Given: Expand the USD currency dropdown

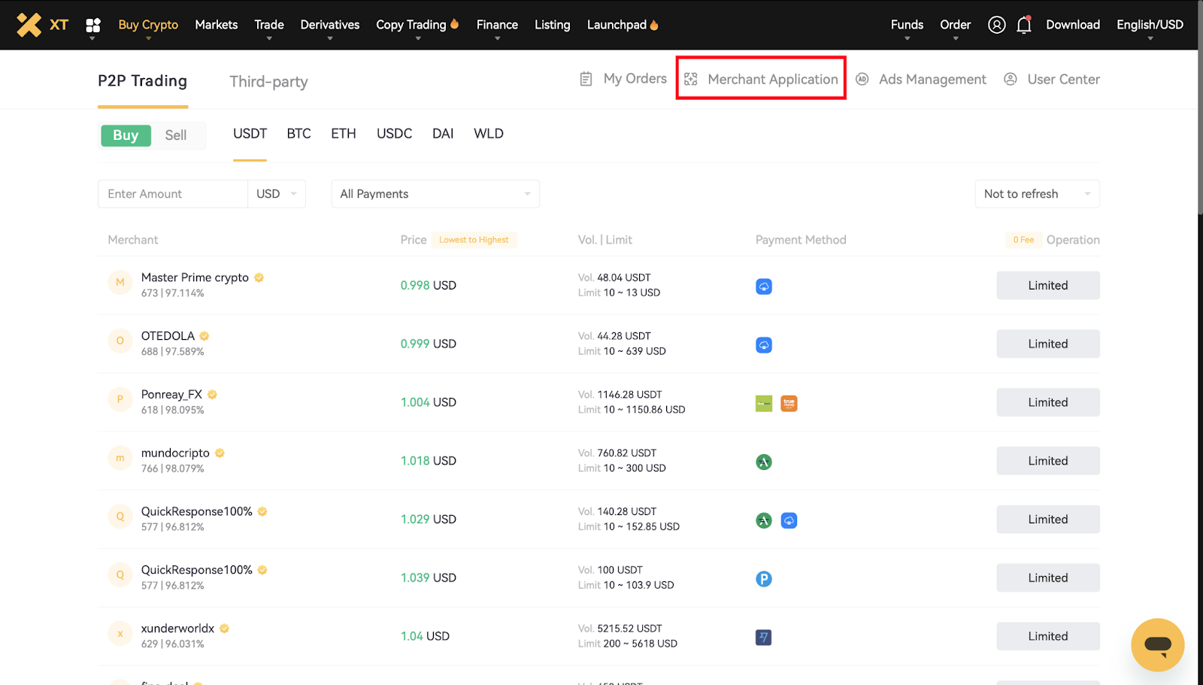Looking at the screenshot, I should point(277,194).
